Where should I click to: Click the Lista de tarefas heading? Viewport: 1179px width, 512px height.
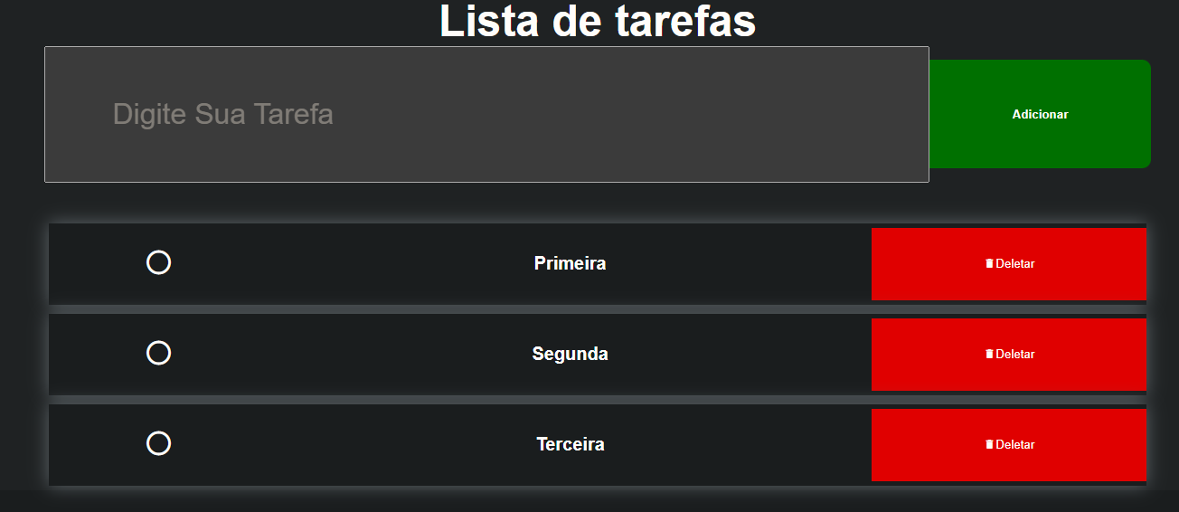[x=598, y=21]
